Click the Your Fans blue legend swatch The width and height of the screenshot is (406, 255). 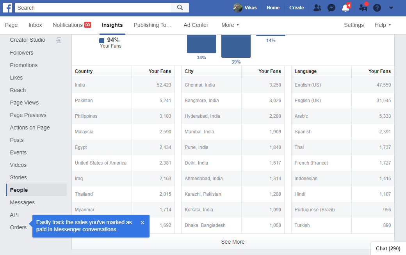pos(102,41)
